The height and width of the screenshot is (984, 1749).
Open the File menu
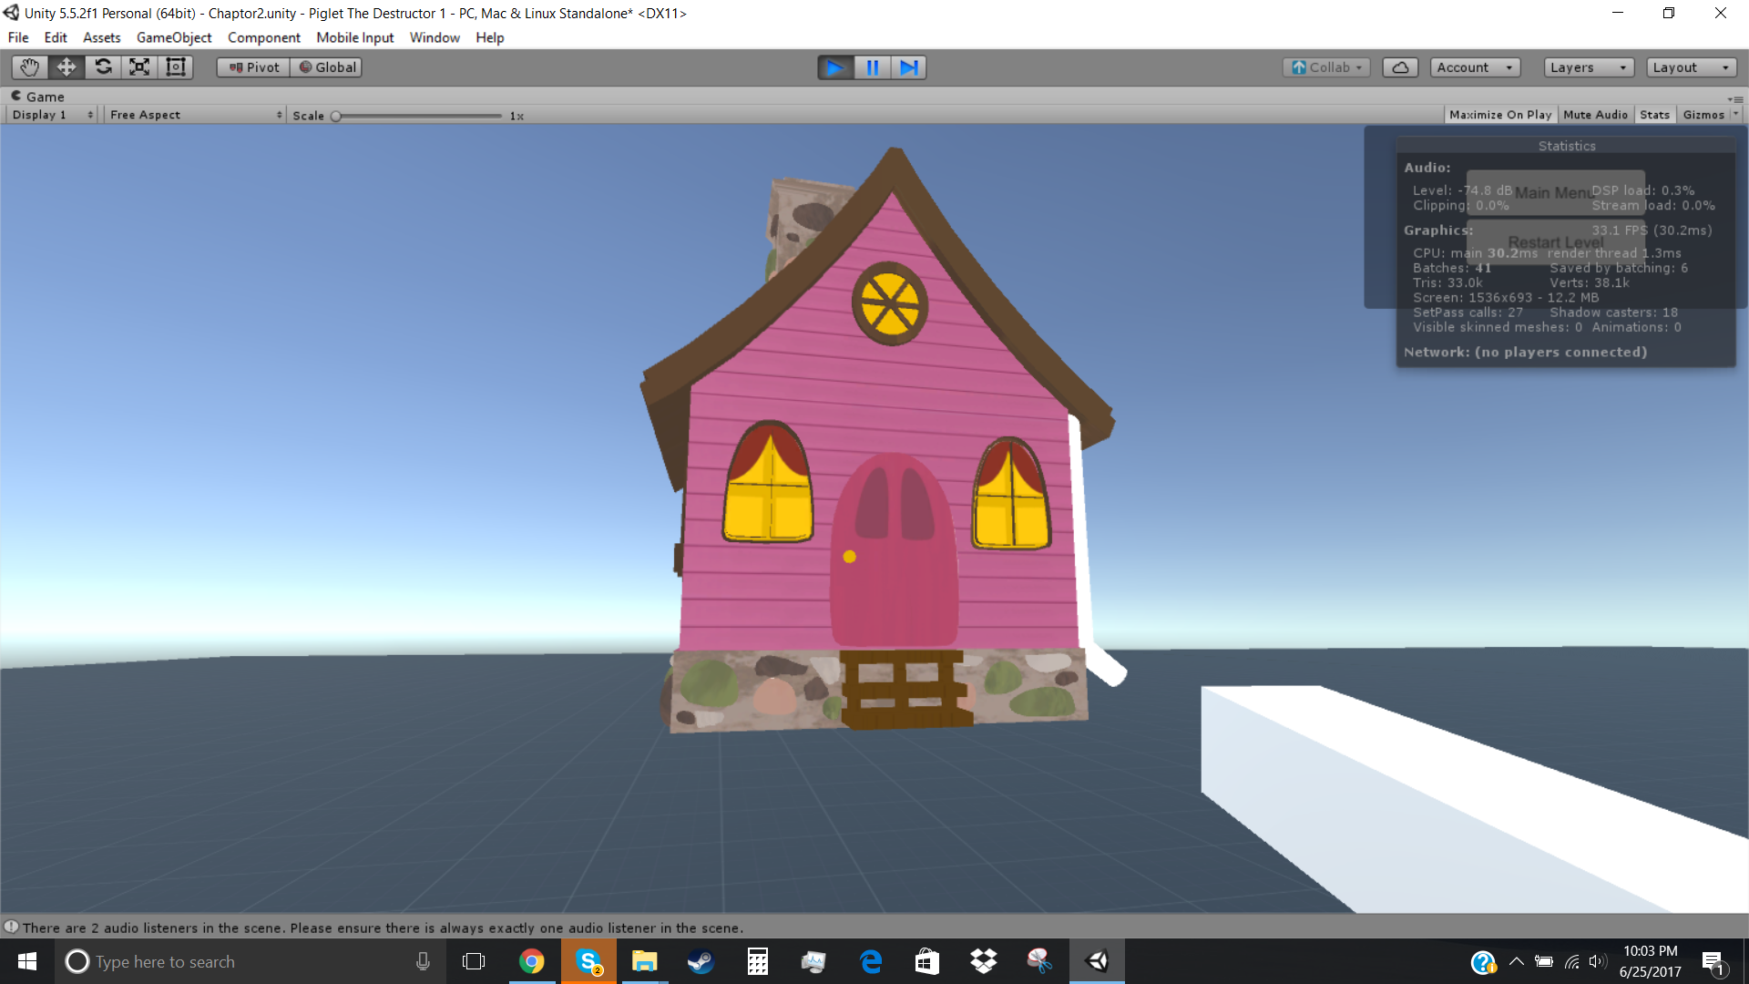coord(18,37)
